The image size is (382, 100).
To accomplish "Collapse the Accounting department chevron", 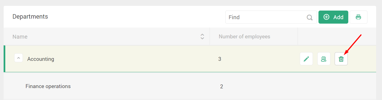I will [x=19, y=58].
